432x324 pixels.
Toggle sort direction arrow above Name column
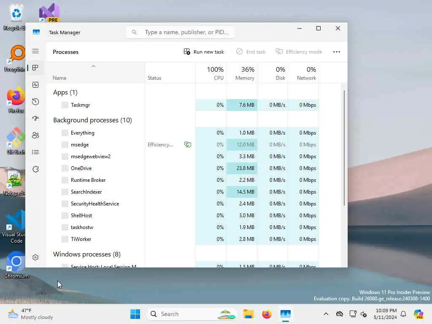[x=93, y=66]
